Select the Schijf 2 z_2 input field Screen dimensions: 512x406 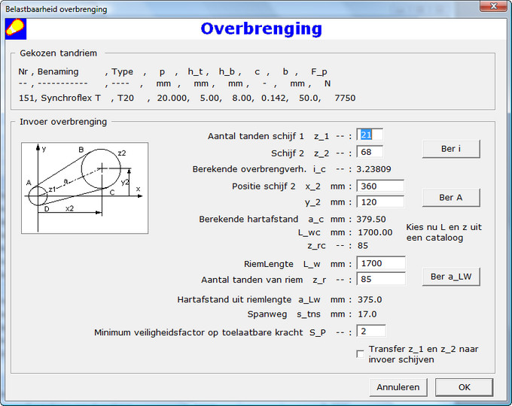coord(370,152)
